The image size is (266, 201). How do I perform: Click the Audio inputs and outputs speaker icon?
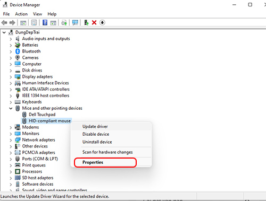tap(18, 39)
